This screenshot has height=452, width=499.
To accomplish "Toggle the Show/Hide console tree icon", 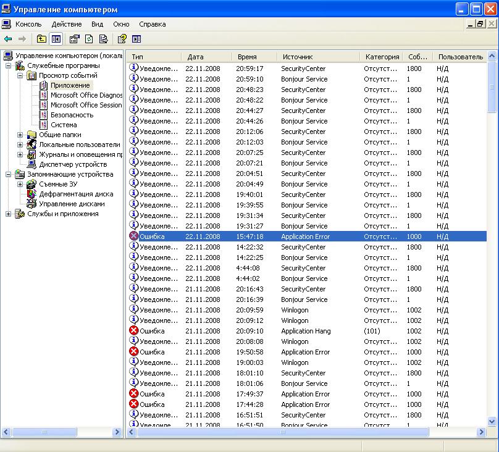I will pos(56,39).
